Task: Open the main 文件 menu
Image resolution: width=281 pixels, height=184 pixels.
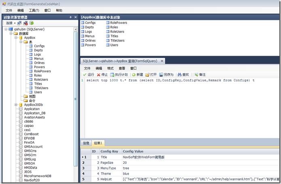Action: (9, 10)
